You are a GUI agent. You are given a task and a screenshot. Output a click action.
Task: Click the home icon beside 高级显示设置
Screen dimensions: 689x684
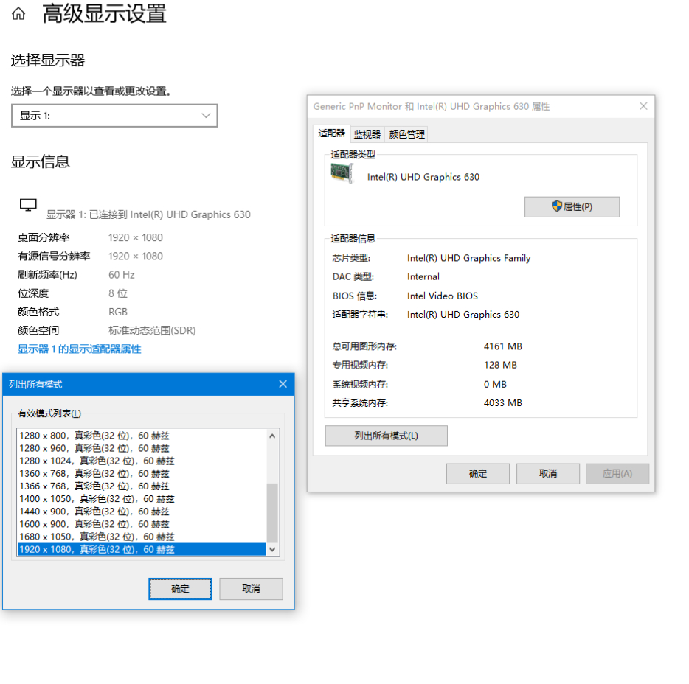pyautogui.click(x=18, y=13)
